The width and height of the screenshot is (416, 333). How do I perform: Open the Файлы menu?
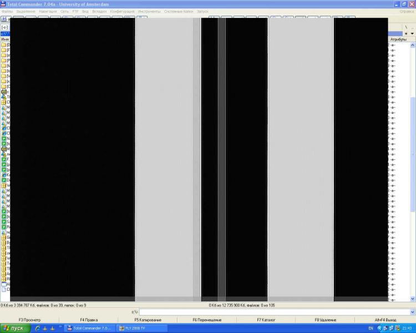pyautogui.click(x=7, y=11)
